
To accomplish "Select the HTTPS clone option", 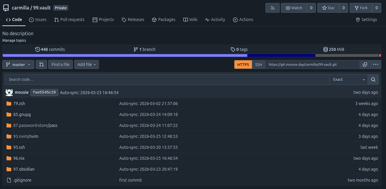I will click(x=243, y=64).
